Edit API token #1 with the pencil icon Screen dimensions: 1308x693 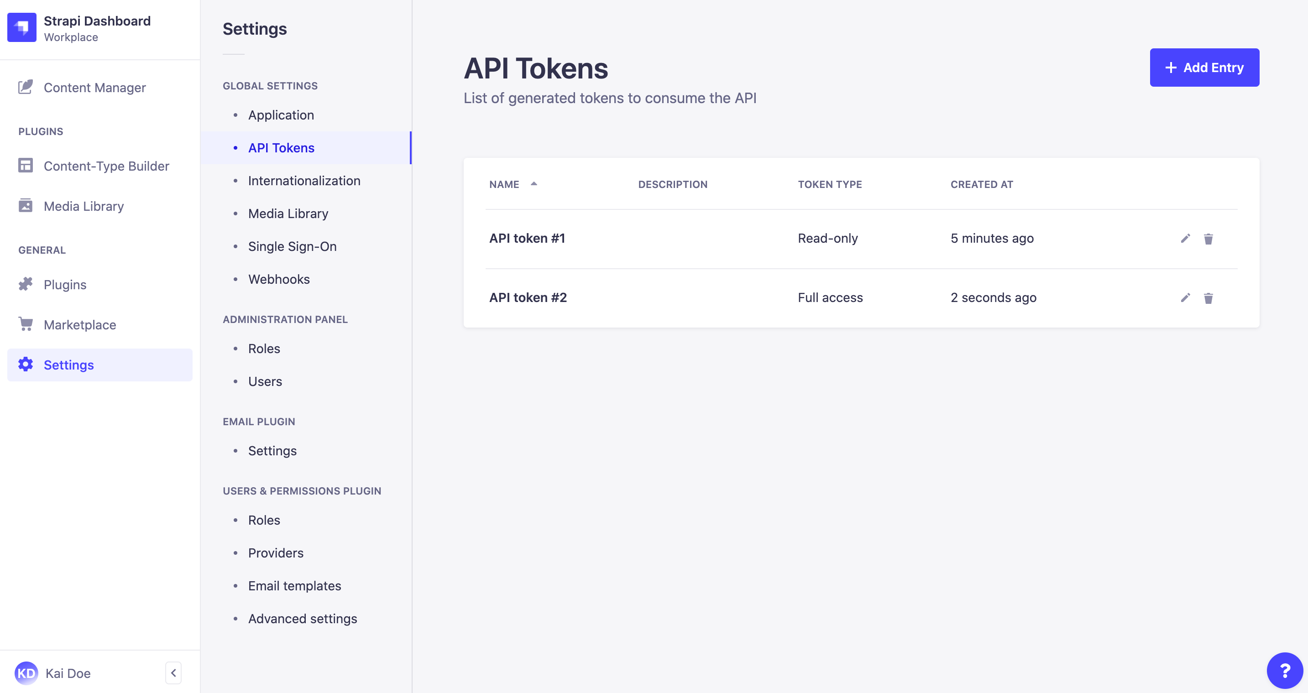[1185, 238]
